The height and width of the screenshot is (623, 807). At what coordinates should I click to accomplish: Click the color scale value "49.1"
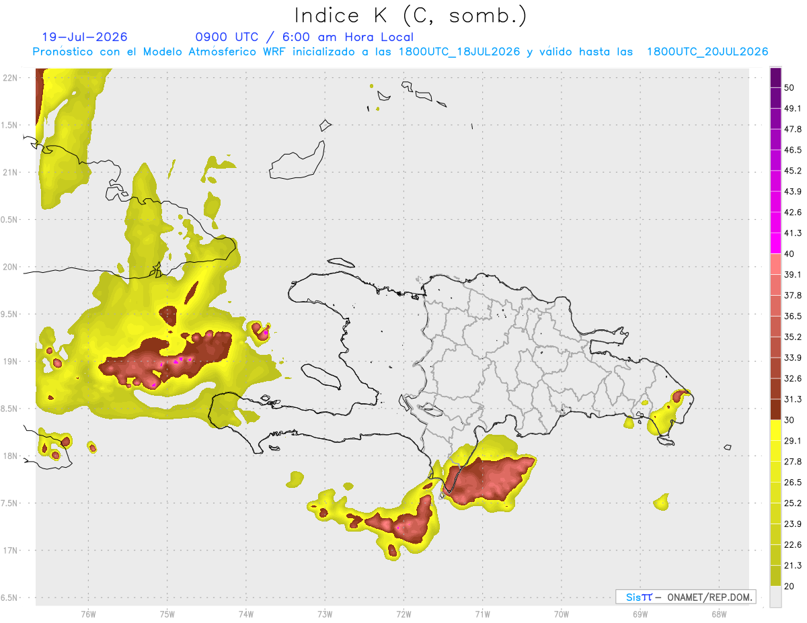(x=793, y=108)
